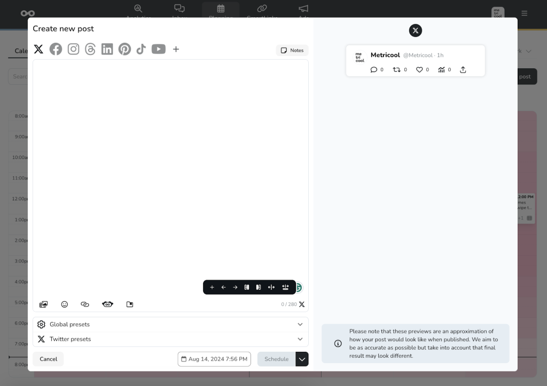This screenshot has height=386, width=547.
Task: Open the Analytics tab in top navigation
Action: 138,11
